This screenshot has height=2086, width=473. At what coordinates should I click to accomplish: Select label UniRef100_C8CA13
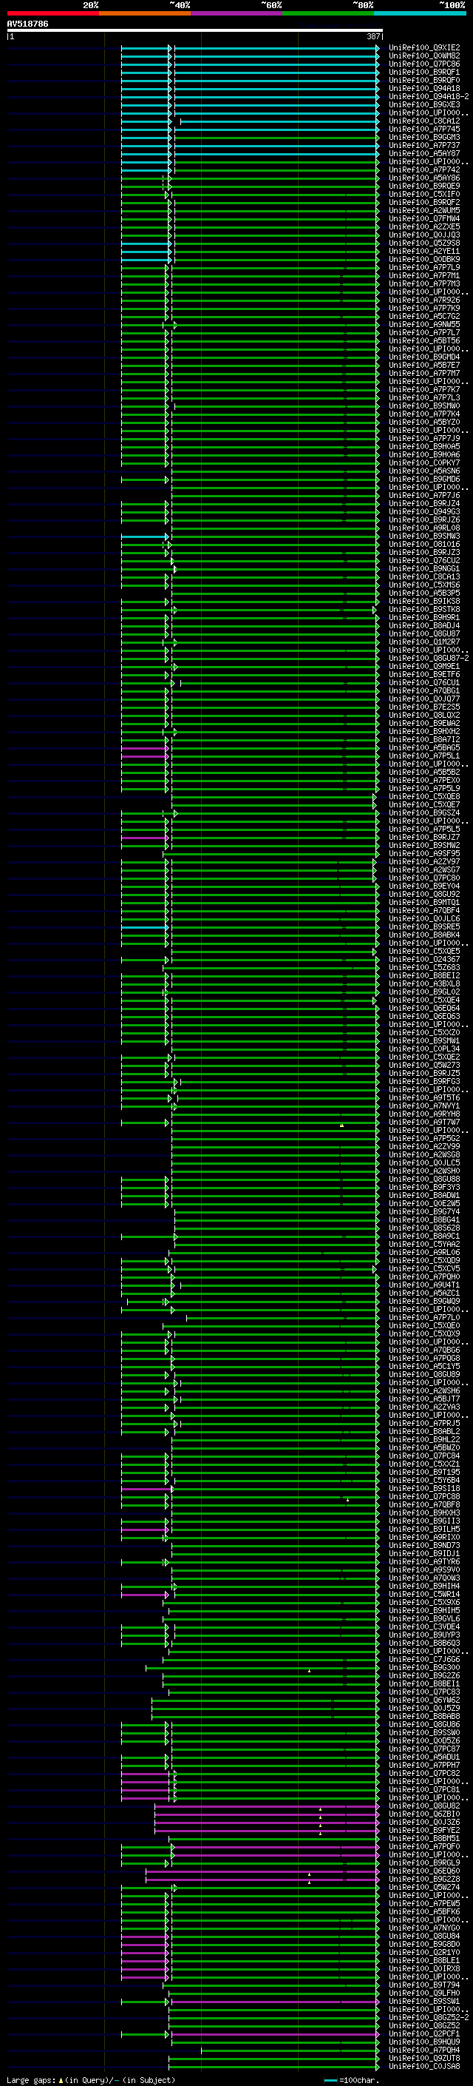[423, 577]
